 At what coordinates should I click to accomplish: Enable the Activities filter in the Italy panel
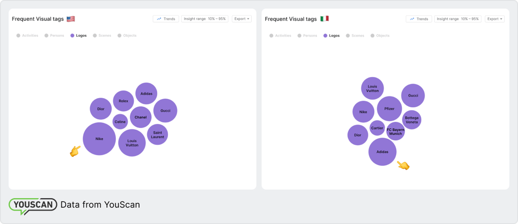tap(280, 36)
